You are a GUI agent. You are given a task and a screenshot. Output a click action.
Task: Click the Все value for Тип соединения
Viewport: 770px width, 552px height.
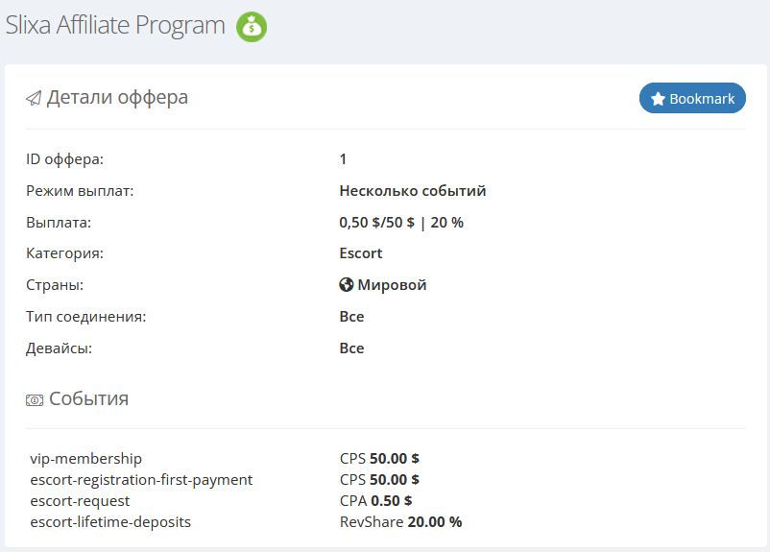pyautogui.click(x=351, y=317)
